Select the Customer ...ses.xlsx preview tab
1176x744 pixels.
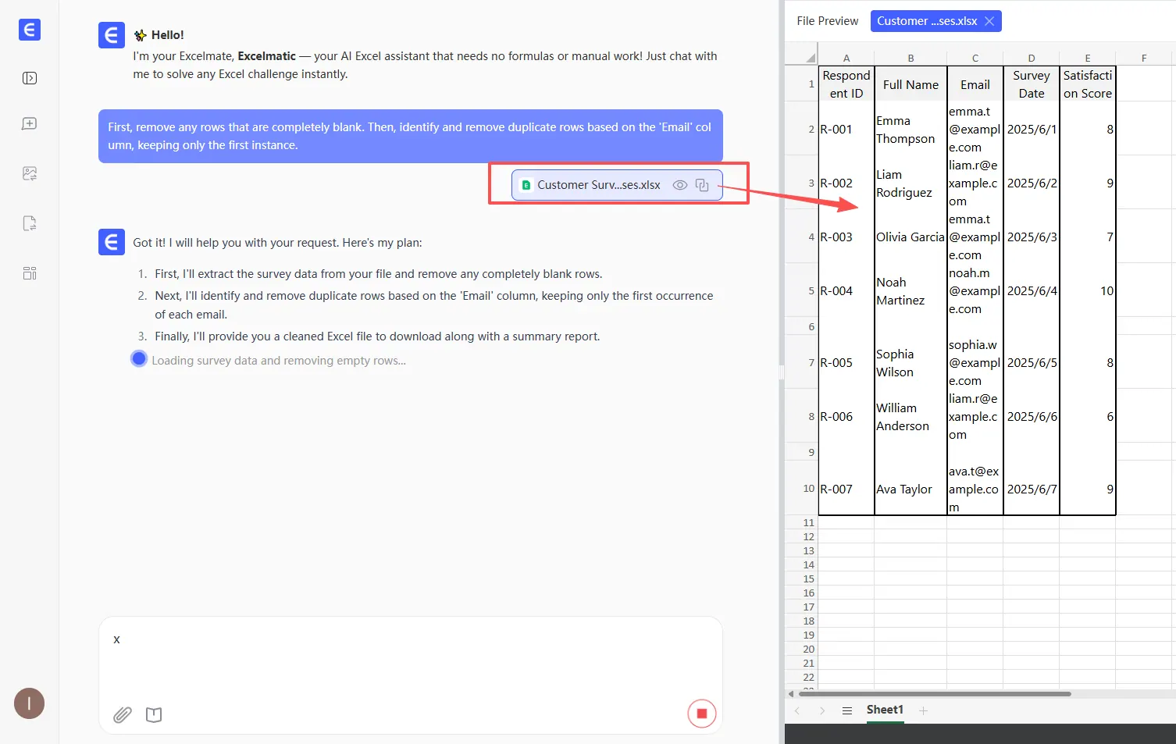[926, 21]
